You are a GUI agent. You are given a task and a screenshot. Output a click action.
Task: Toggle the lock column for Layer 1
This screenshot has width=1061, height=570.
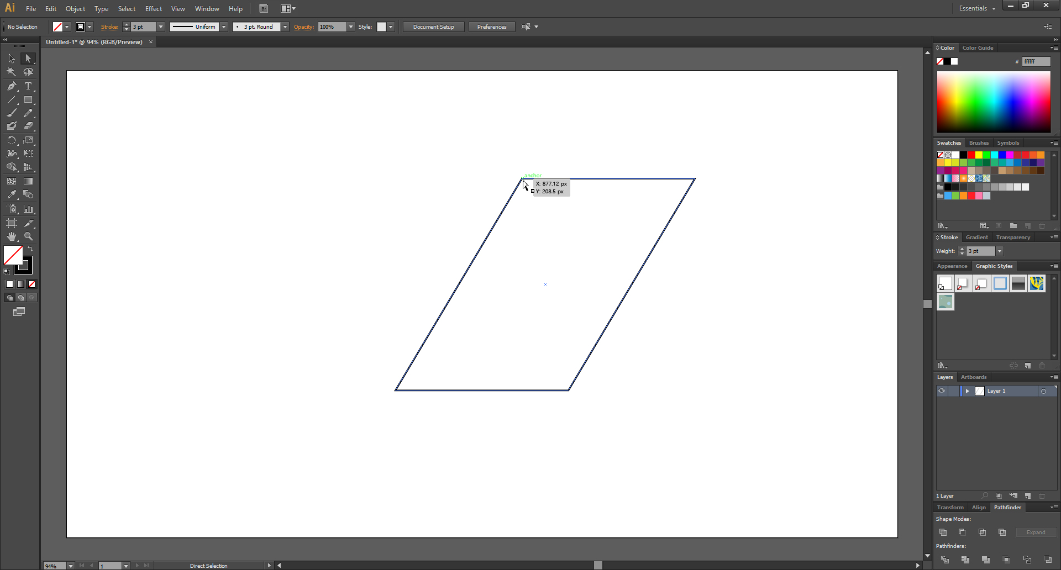[x=954, y=391]
